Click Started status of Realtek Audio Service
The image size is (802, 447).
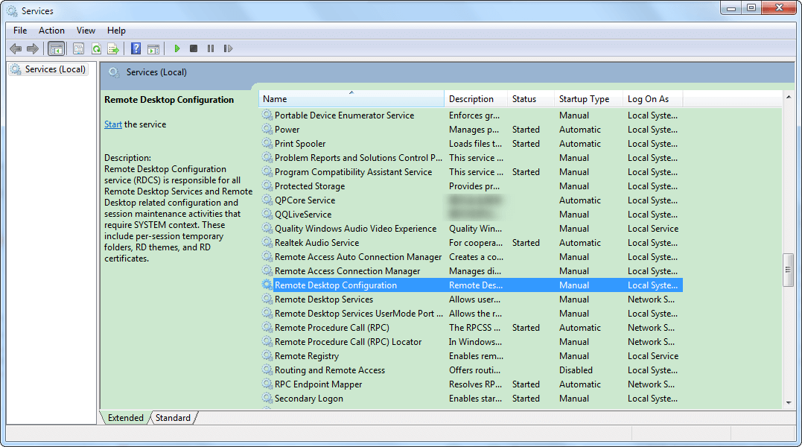(526, 242)
